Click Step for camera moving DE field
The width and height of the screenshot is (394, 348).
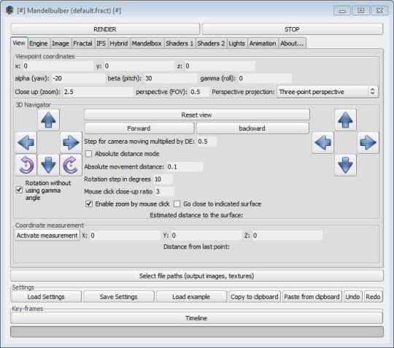point(206,142)
